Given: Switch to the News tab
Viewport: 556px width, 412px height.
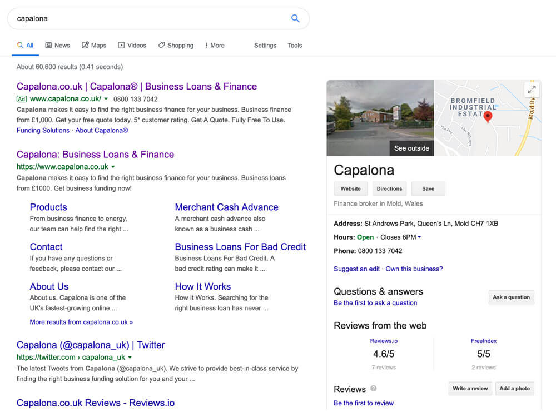Looking at the screenshot, I should pyautogui.click(x=57, y=46).
